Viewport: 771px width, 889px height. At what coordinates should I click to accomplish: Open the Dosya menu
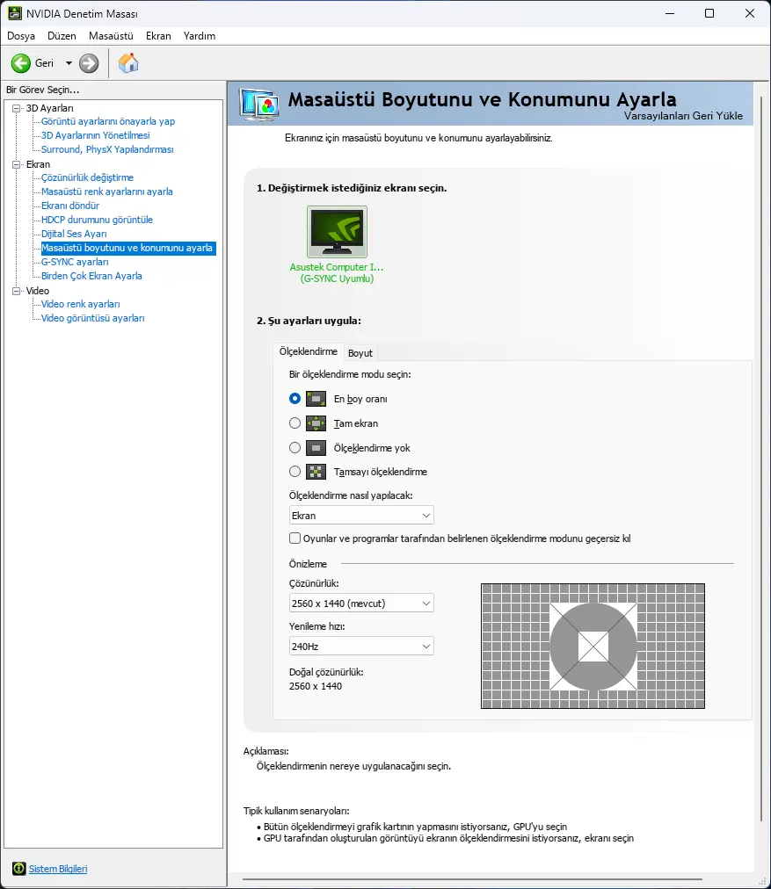coord(21,36)
